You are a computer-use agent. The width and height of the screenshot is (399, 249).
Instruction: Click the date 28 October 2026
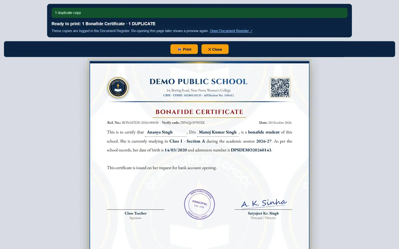tap(280, 123)
